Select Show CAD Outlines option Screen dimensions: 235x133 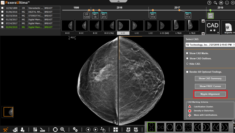coord(187,58)
